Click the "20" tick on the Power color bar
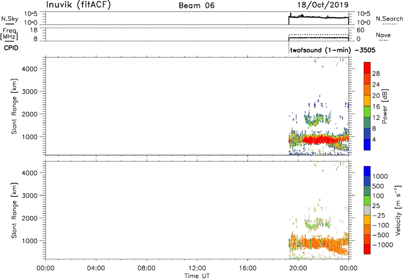Screen dimensions: 403x279 (x=376, y=96)
